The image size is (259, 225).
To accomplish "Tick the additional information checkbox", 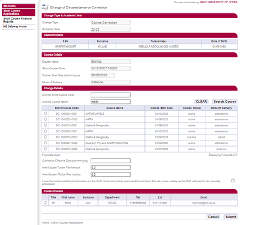I will tap(233, 180).
